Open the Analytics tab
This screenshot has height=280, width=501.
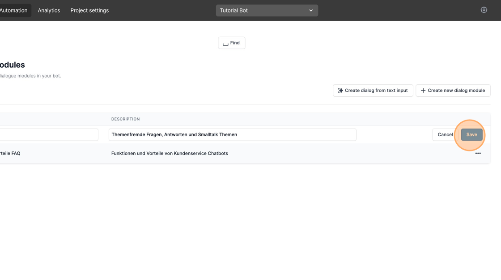[x=49, y=10]
